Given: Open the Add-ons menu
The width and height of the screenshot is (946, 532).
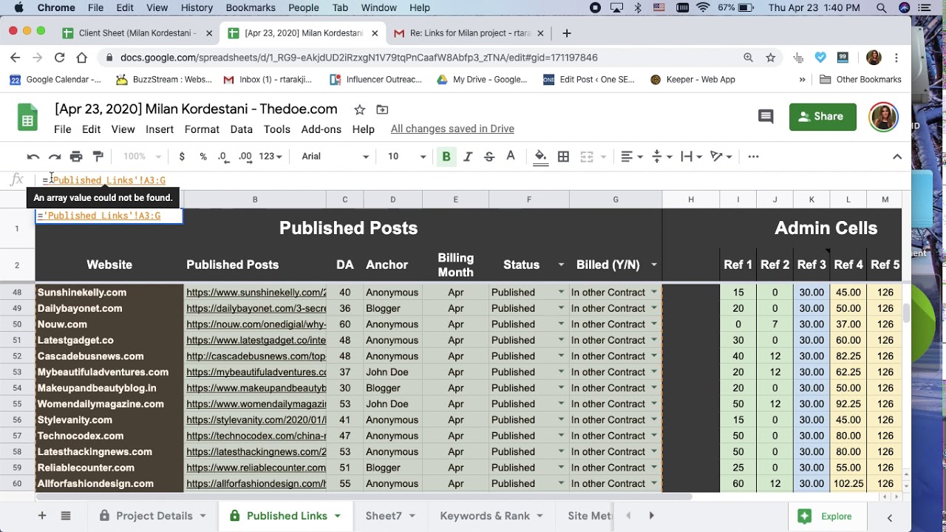Looking at the screenshot, I should click(x=321, y=129).
